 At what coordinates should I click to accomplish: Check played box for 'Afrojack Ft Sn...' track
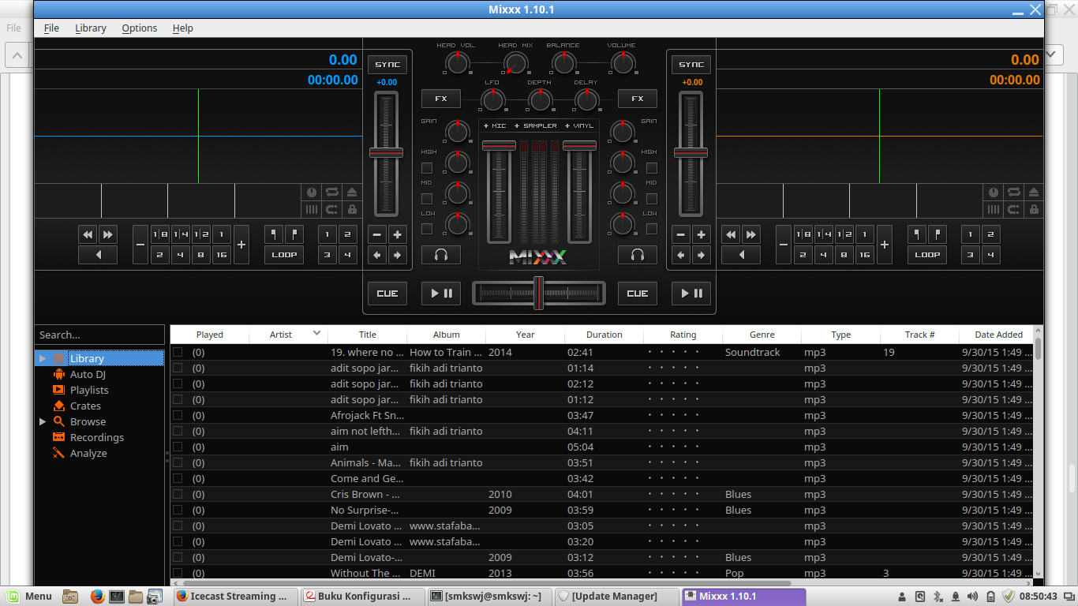[x=178, y=415]
